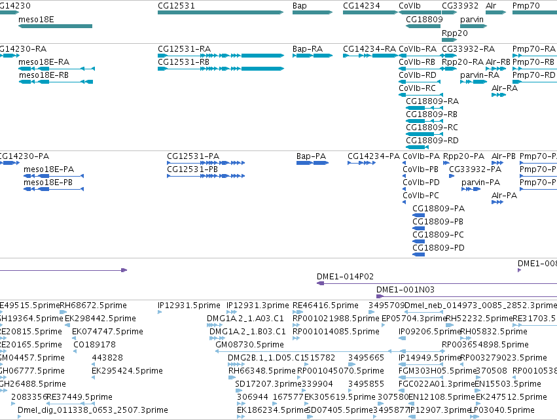This screenshot has height=420, width=557.
Task: Click EST RH66348.5prime label
Action: point(262,371)
